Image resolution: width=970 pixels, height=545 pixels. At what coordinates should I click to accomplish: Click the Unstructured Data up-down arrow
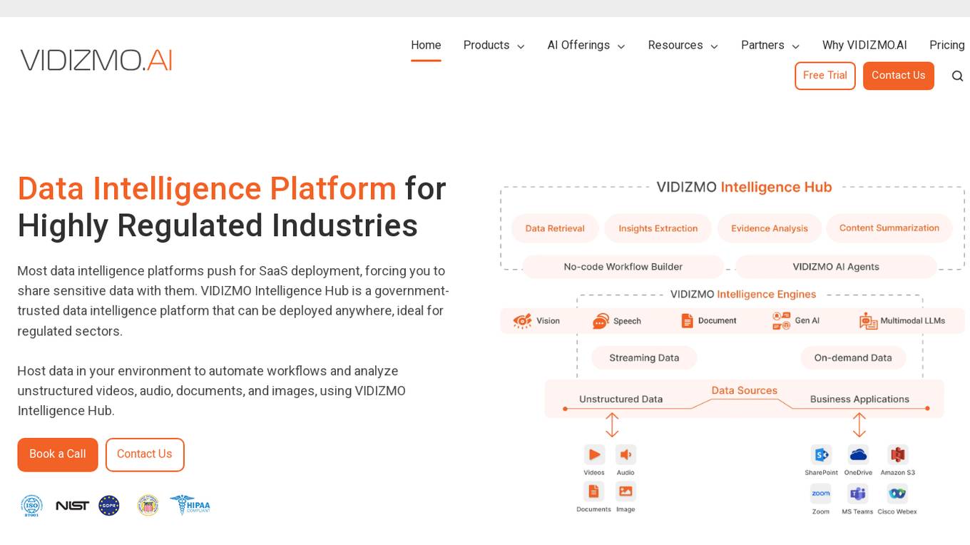[612, 424]
